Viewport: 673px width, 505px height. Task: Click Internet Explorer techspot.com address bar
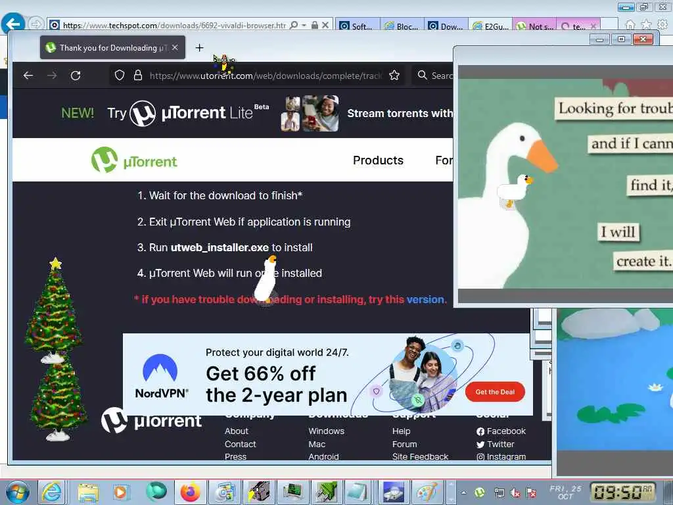174,26
